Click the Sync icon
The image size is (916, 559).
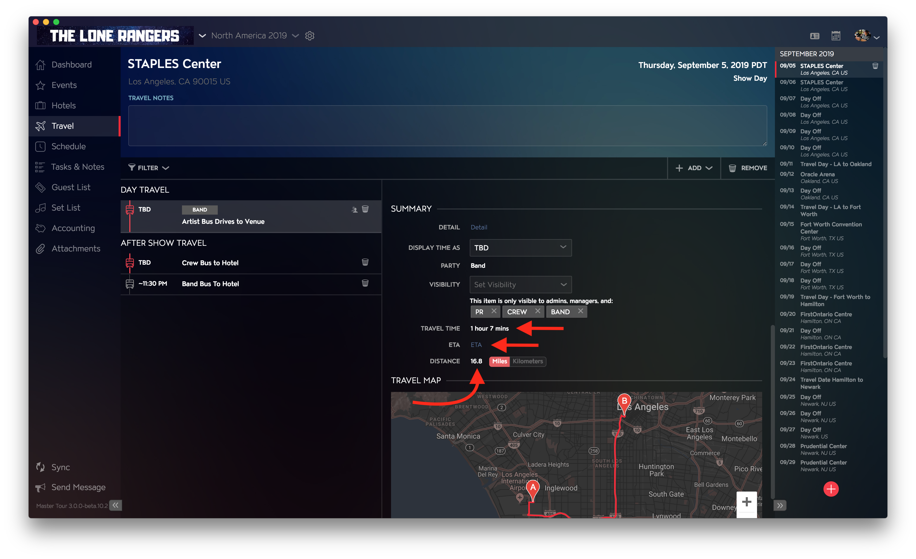[x=40, y=467]
